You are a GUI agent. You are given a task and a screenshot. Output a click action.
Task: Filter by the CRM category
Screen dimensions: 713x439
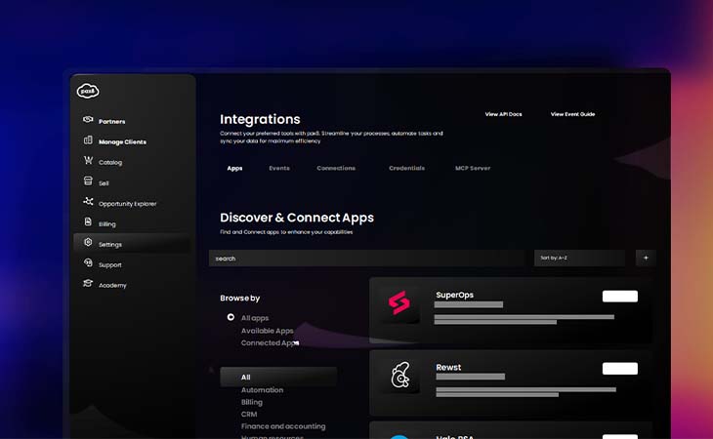(249, 415)
